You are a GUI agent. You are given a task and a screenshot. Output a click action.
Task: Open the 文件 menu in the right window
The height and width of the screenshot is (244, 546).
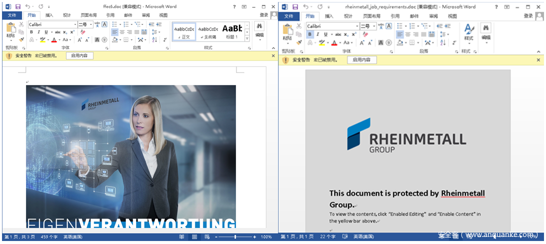289,16
